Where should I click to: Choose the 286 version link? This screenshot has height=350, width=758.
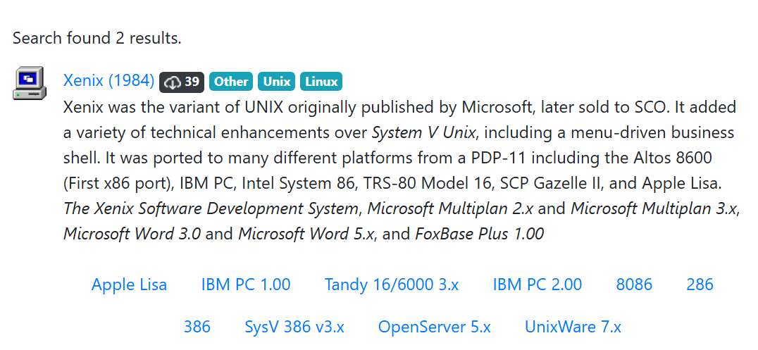coord(700,285)
